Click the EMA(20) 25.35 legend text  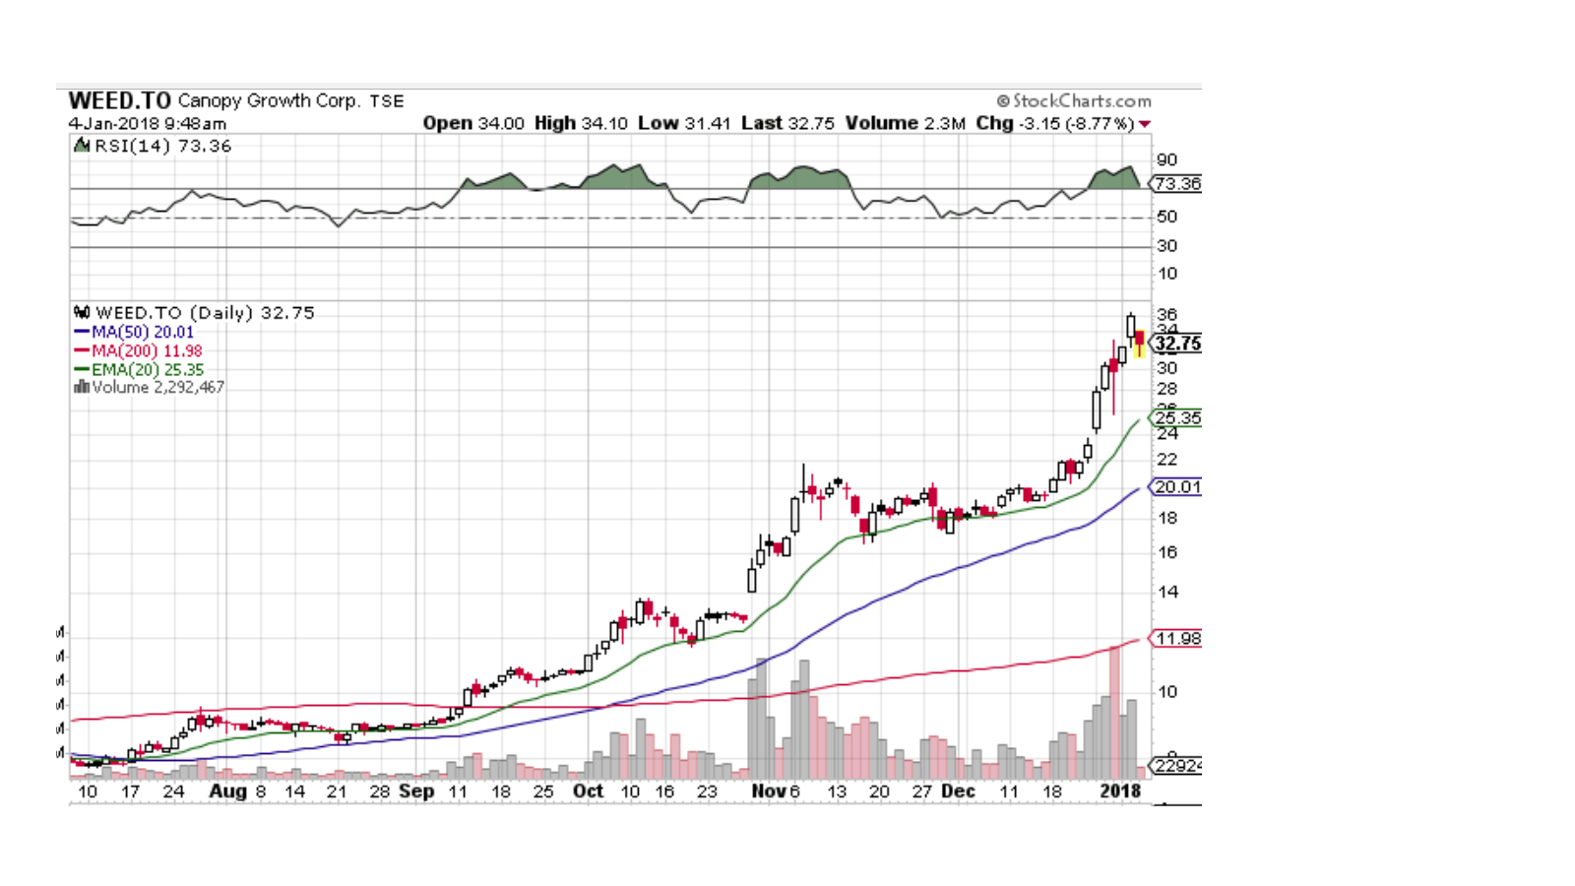click(148, 370)
